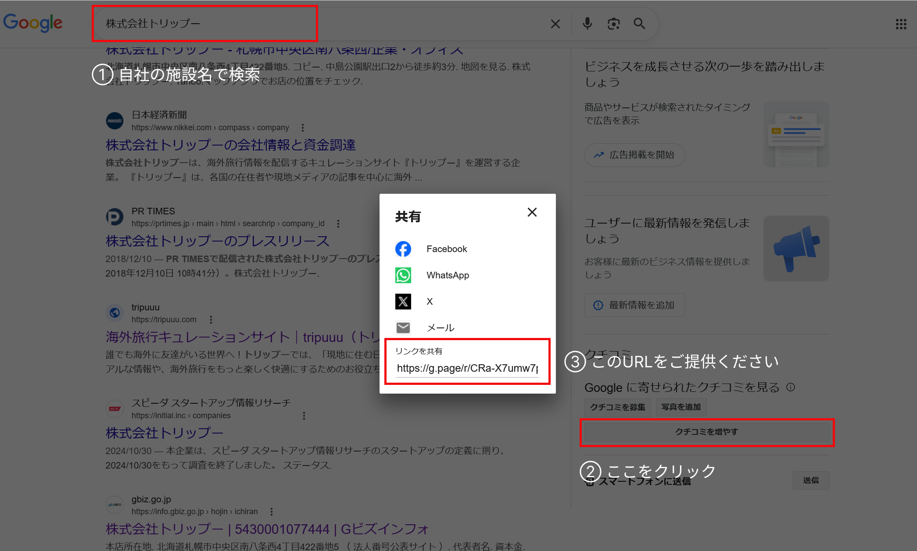Image resolution: width=917 pixels, height=551 pixels.
Task: Open the 株式会社トリップー link from initial.inc
Action: [165, 433]
